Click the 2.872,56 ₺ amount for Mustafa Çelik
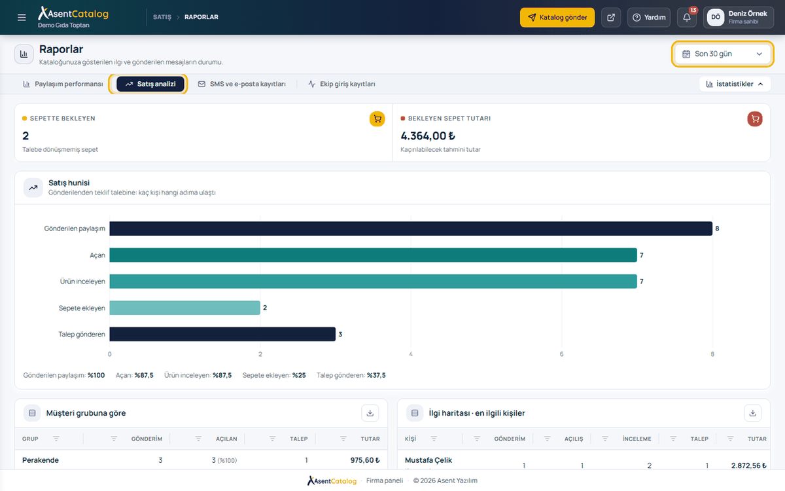 coord(749,465)
